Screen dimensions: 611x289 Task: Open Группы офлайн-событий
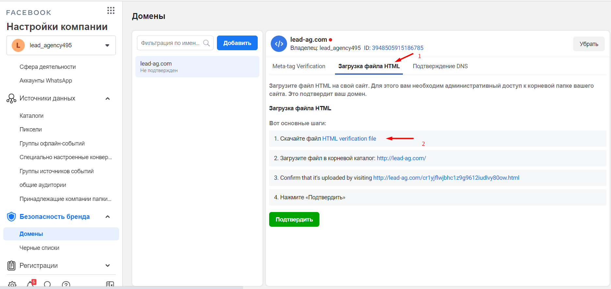[52, 144]
